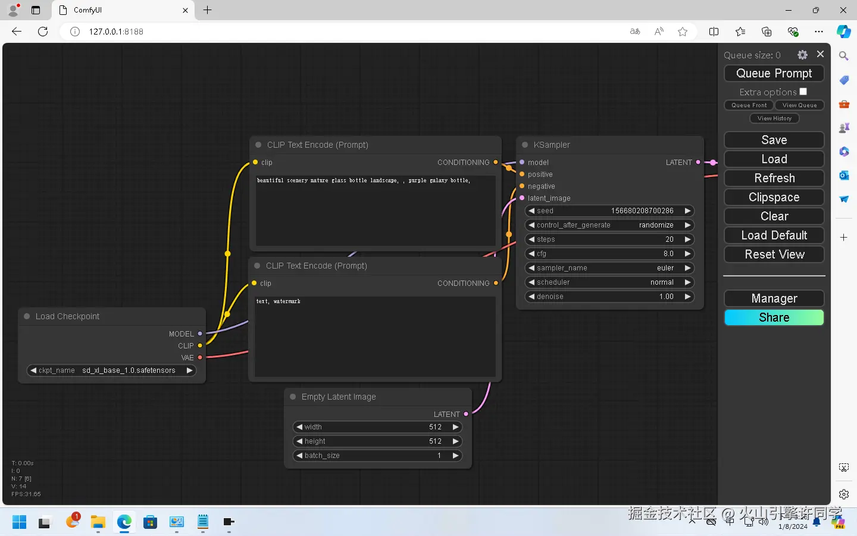Click the VAE output socket on Load Checkpoint
This screenshot has height=536, width=857.
(200, 357)
